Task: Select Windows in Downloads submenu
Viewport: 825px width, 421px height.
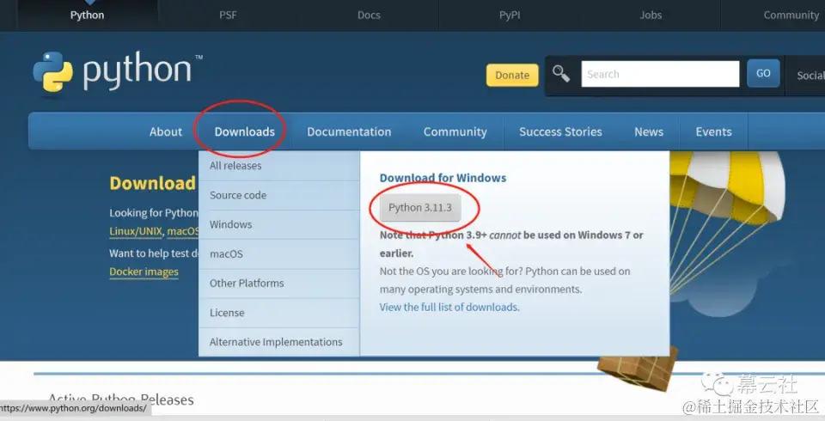Action: [x=278, y=225]
